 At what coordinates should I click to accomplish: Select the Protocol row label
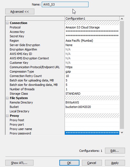point(15,27)
